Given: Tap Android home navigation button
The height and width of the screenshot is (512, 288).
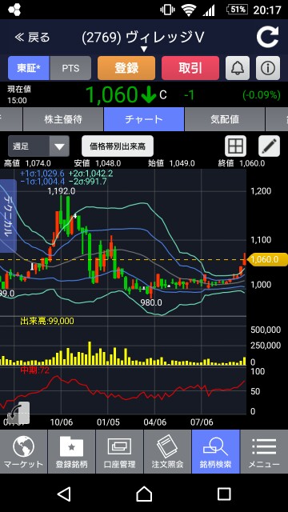Looking at the screenshot, I should click(144, 494).
